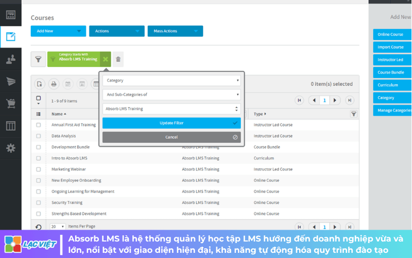Screen dimensions: 412x258
Task: Click the export file icon in grid toolbar
Action: (40, 84)
